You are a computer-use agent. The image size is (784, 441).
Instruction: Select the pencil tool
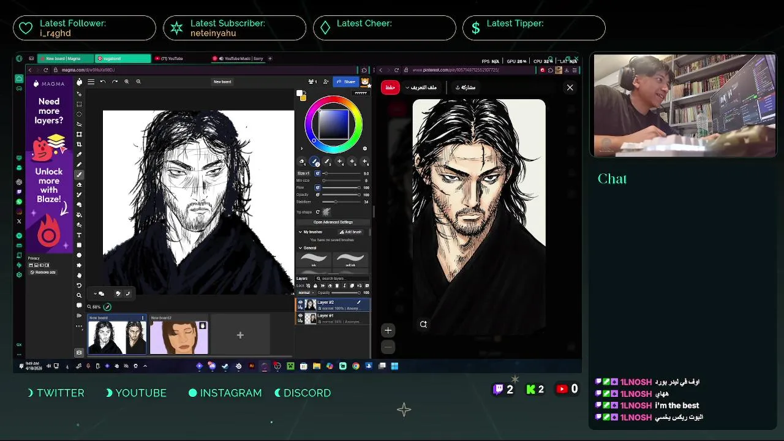(x=79, y=165)
